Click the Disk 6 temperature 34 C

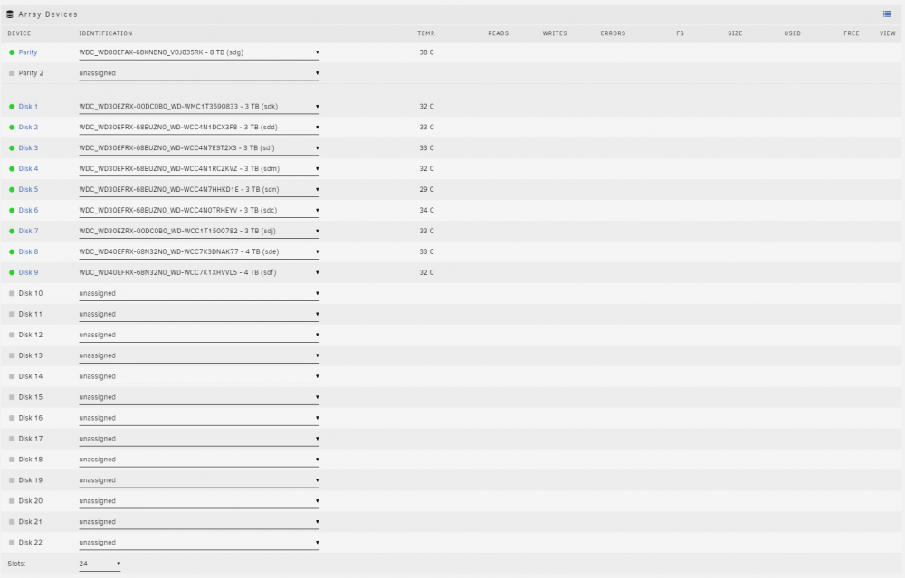click(426, 211)
